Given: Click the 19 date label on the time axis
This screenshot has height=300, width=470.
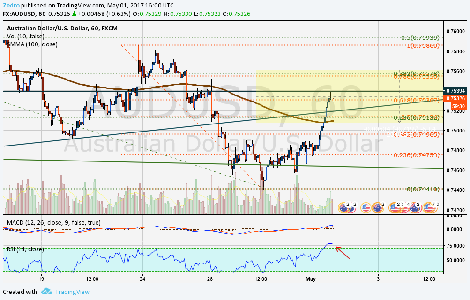Looking at the screenshot, I should tap(41, 279).
